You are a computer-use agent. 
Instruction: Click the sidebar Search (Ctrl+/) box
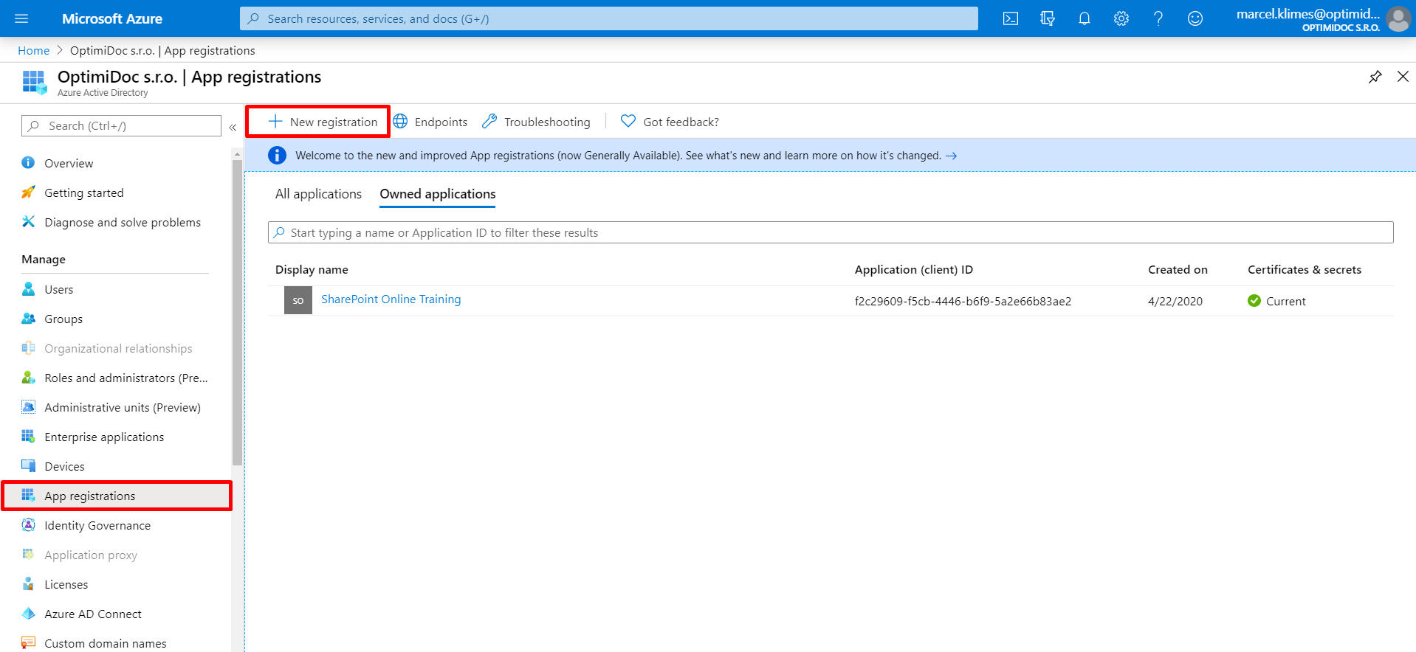coord(121,125)
